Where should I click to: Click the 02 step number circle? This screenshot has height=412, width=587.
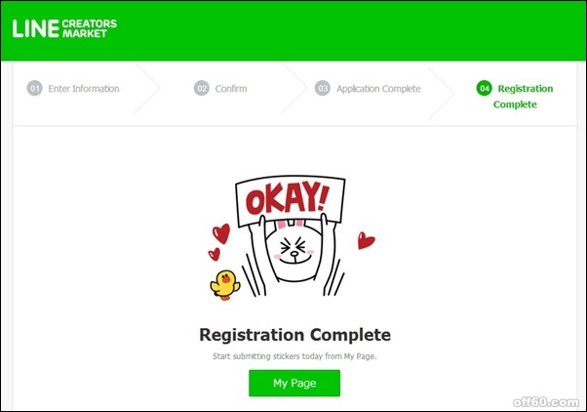click(x=202, y=89)
